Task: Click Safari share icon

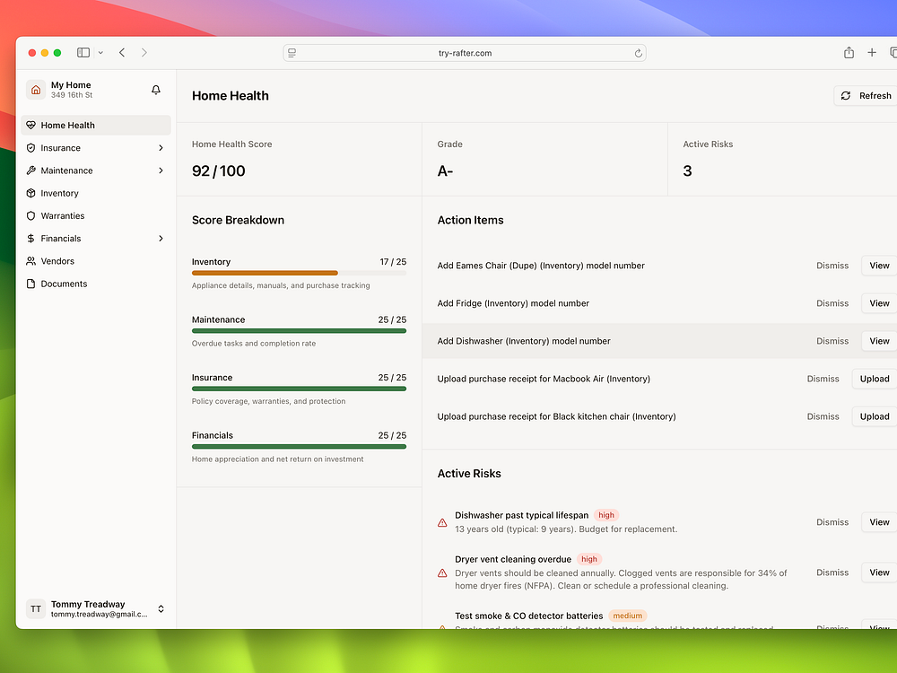Action: coord(849,53)
